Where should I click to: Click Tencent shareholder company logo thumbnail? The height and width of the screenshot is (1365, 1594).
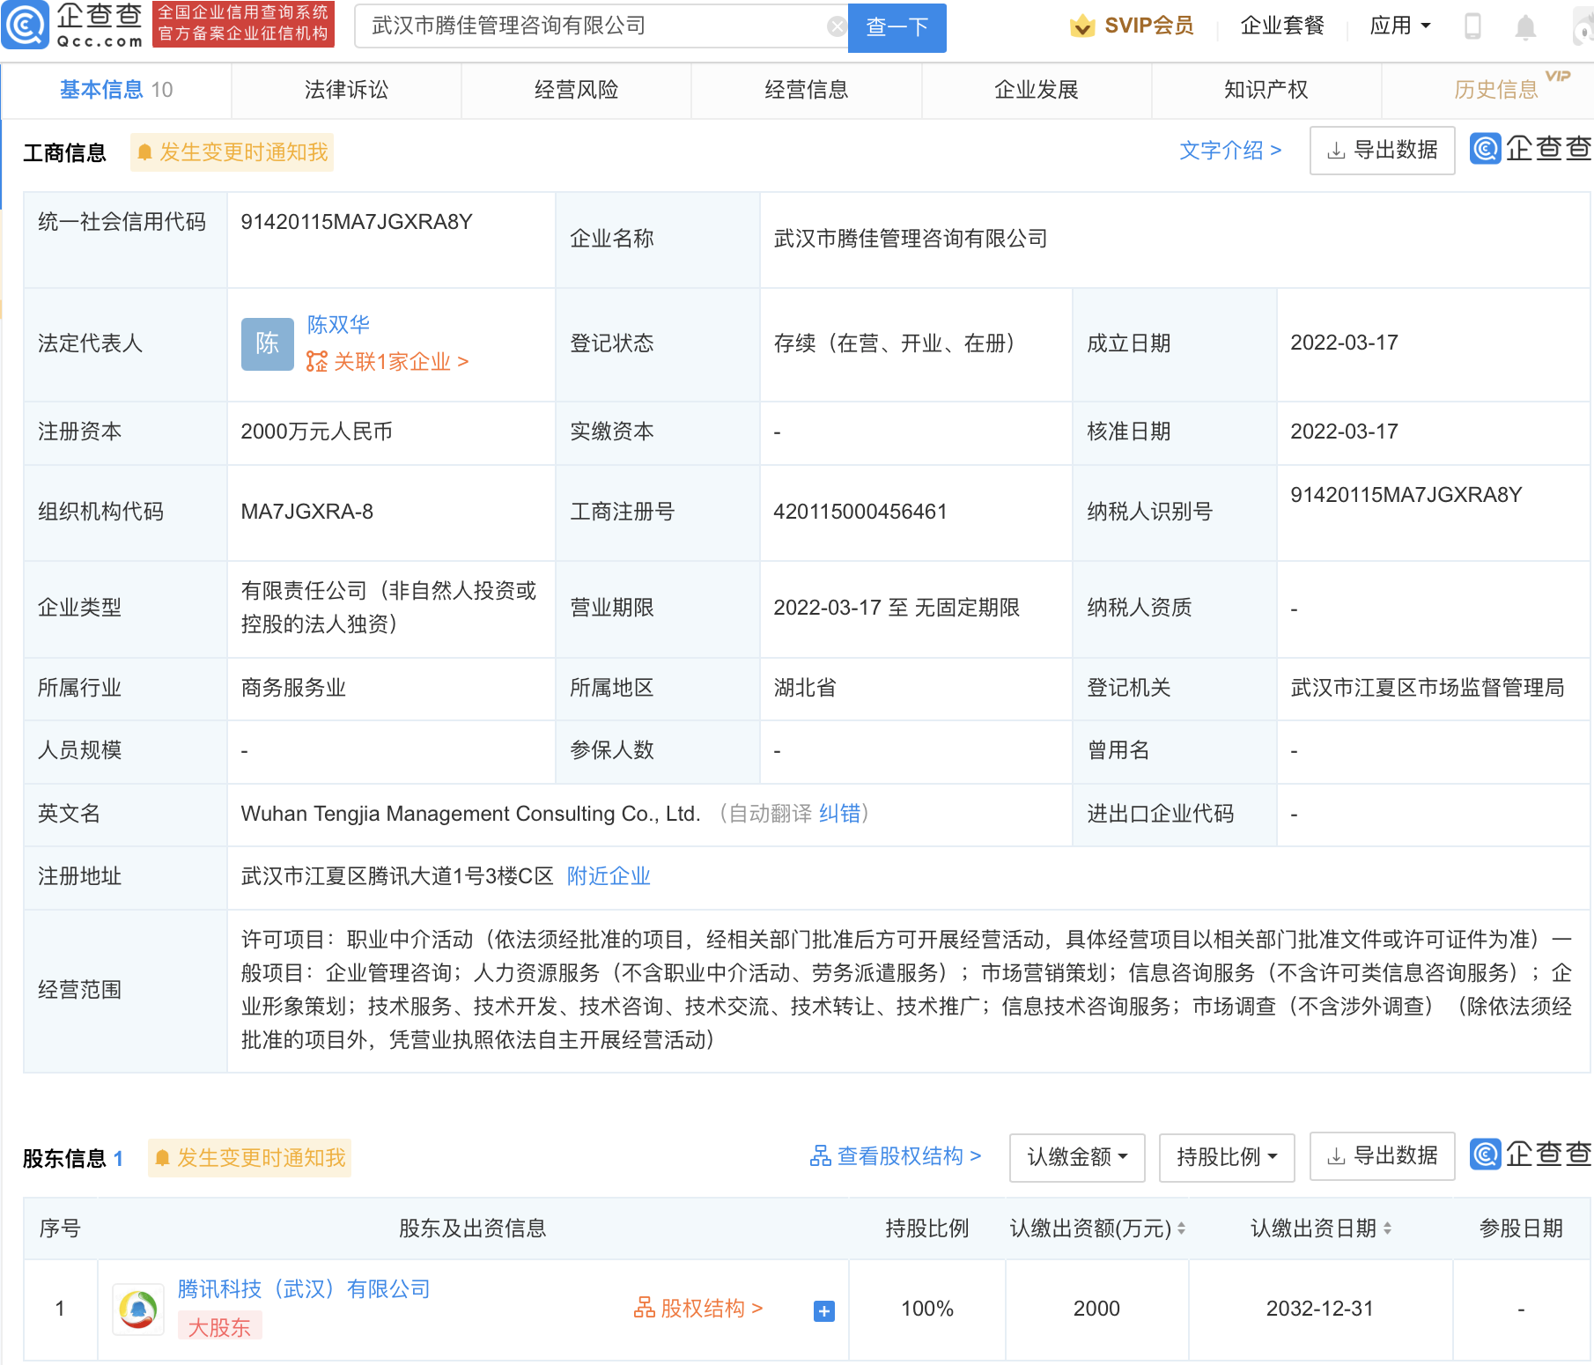(x=137, y=1309)
